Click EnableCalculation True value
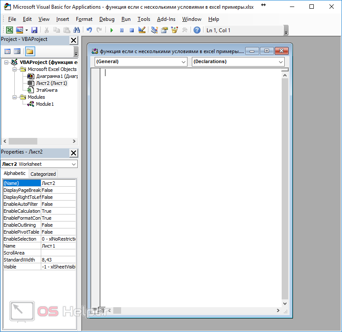 [x=58, y=211]
